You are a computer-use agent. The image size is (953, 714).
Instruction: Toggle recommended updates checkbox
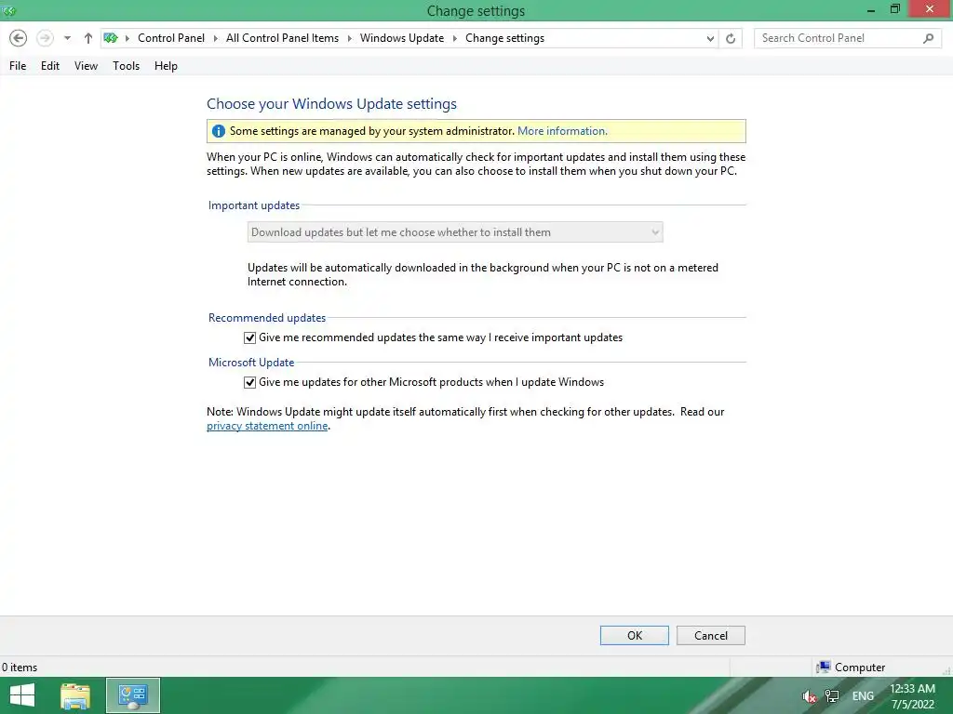point(249,337)
